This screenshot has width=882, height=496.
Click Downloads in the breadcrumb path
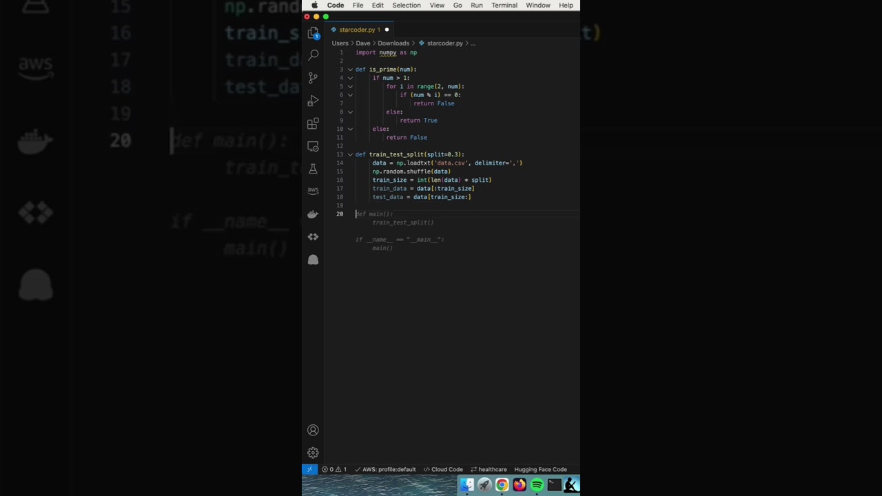click(x=393, y=43)
